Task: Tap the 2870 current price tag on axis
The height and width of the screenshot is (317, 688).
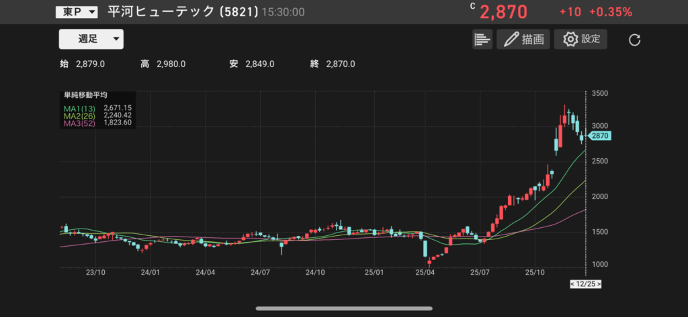Action: [599, 136]
